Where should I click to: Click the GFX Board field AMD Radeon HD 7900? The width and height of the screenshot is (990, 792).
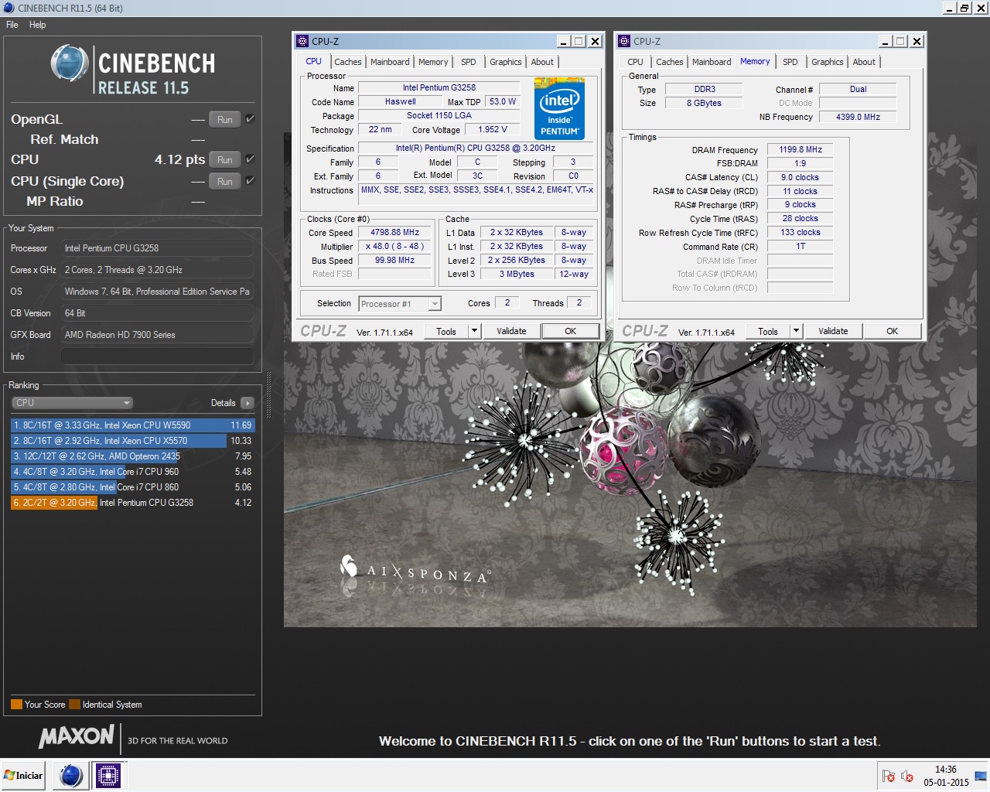[157, 335]
